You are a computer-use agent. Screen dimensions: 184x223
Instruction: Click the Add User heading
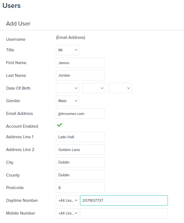coord(18,24)
